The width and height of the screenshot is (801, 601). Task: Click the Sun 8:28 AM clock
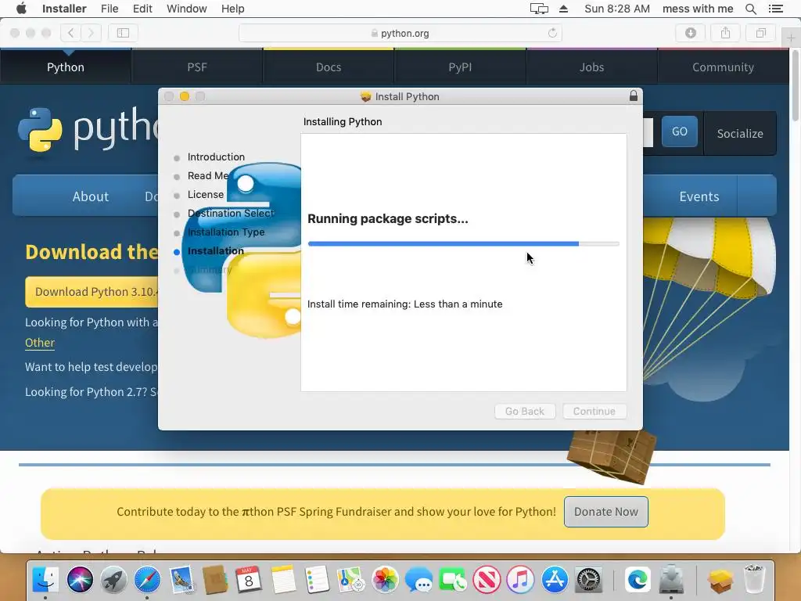617,9
